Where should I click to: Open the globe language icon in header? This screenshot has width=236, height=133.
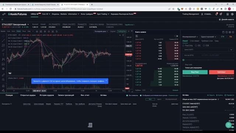(232, 14)
